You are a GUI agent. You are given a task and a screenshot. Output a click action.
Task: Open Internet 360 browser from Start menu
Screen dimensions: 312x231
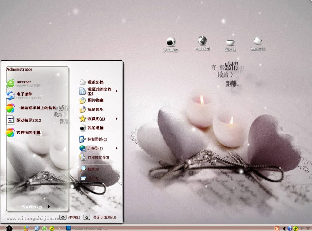pos(24,84)
